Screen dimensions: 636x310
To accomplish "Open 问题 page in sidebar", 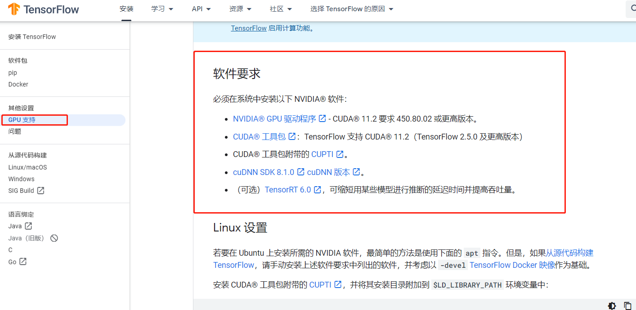I will coord(14,131).
